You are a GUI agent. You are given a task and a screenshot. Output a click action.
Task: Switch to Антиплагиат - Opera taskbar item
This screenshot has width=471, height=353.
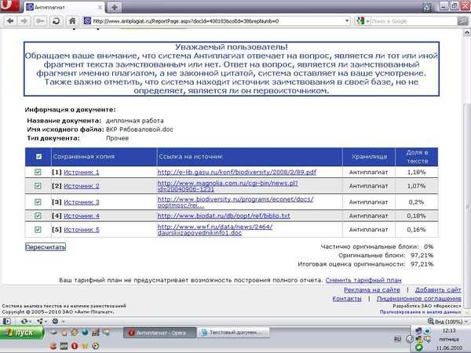click(160, 333)
